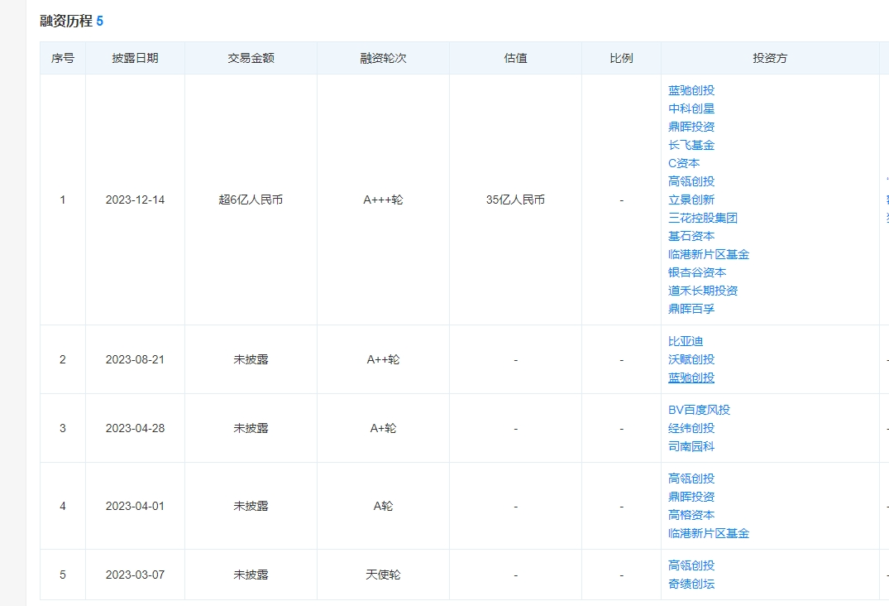Viewport: 889px width, 606px height.
Task: Open the 比亚迪 investor link
Action: click(686, 341)
